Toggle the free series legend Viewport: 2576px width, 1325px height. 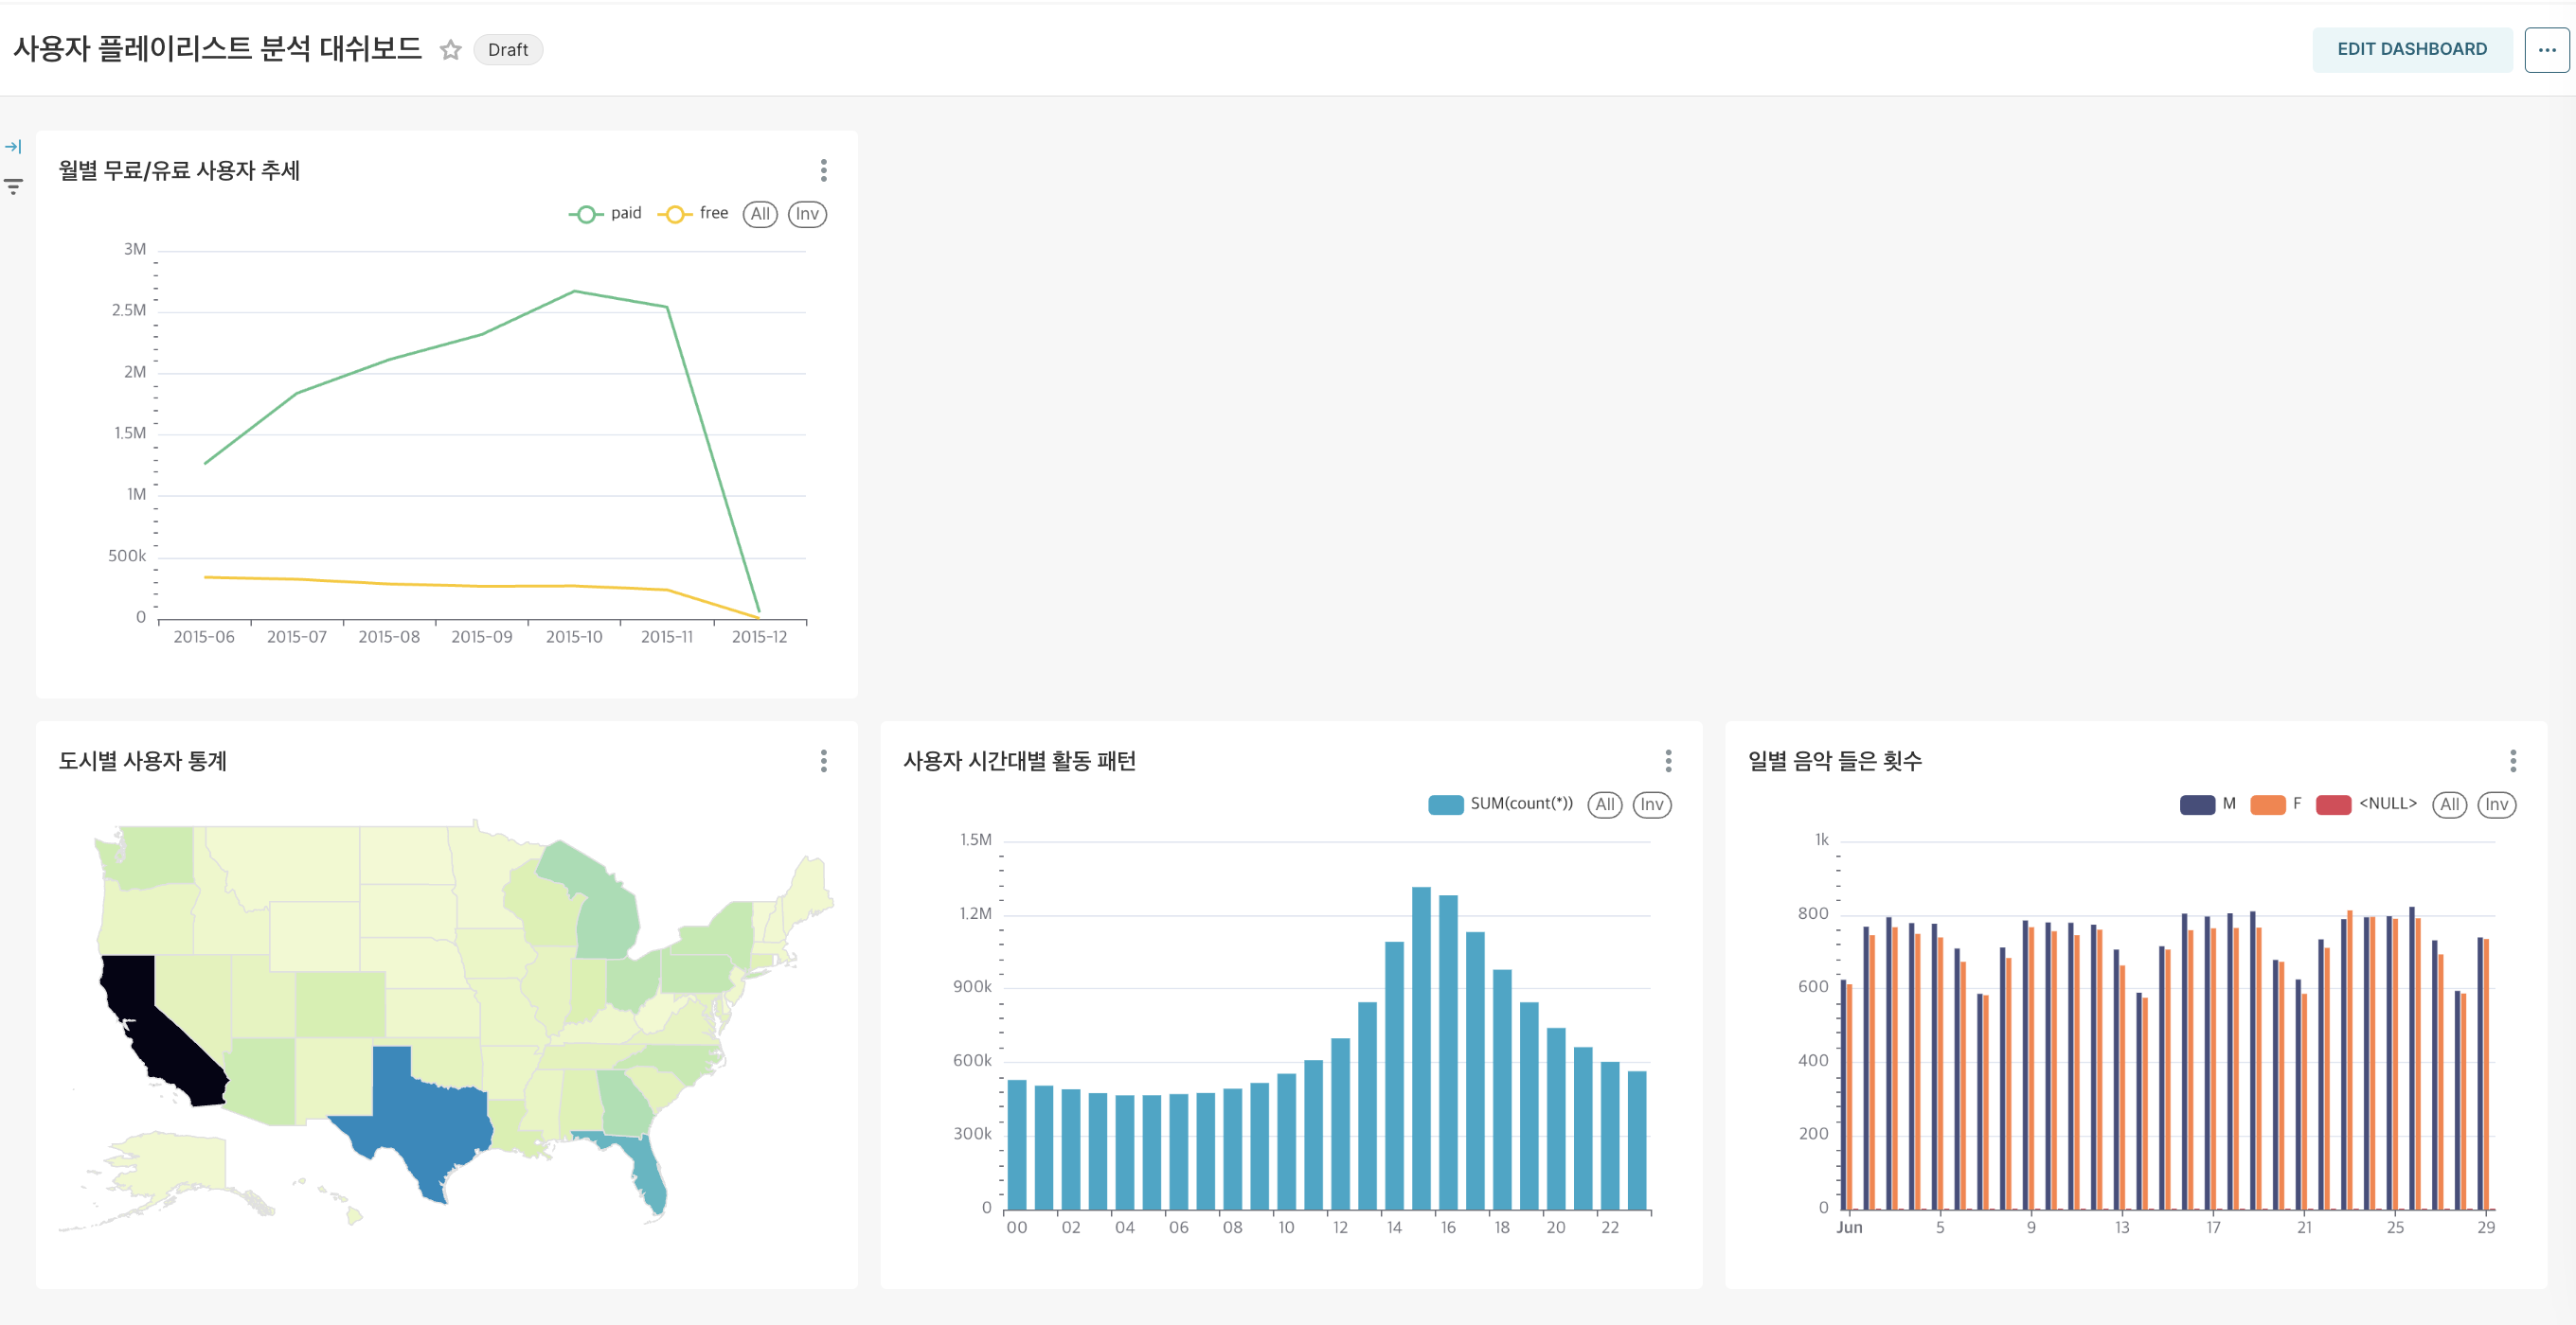694,214
